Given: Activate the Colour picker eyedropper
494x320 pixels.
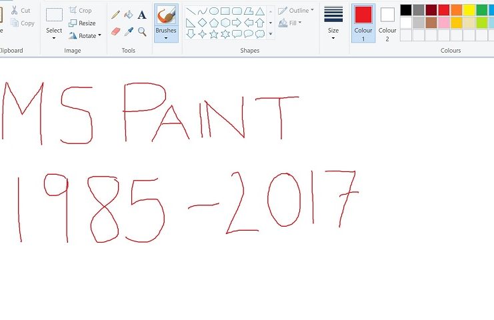Looking at the screenshot, I should click(129, 31).
